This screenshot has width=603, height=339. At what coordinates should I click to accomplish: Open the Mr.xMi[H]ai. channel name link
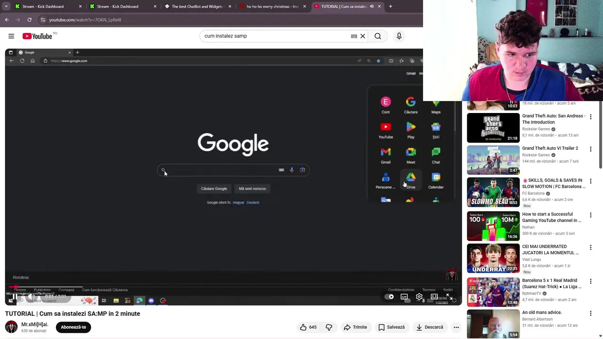(x=35, y=324)
